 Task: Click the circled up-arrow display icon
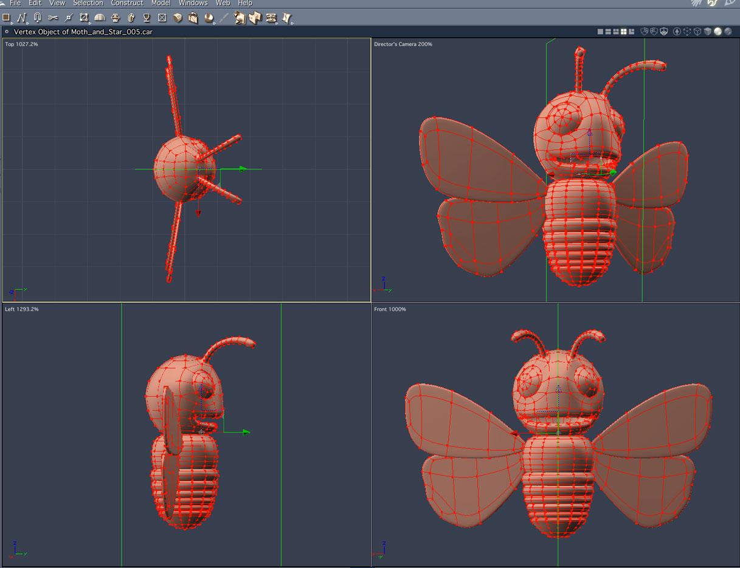(677, 32)
